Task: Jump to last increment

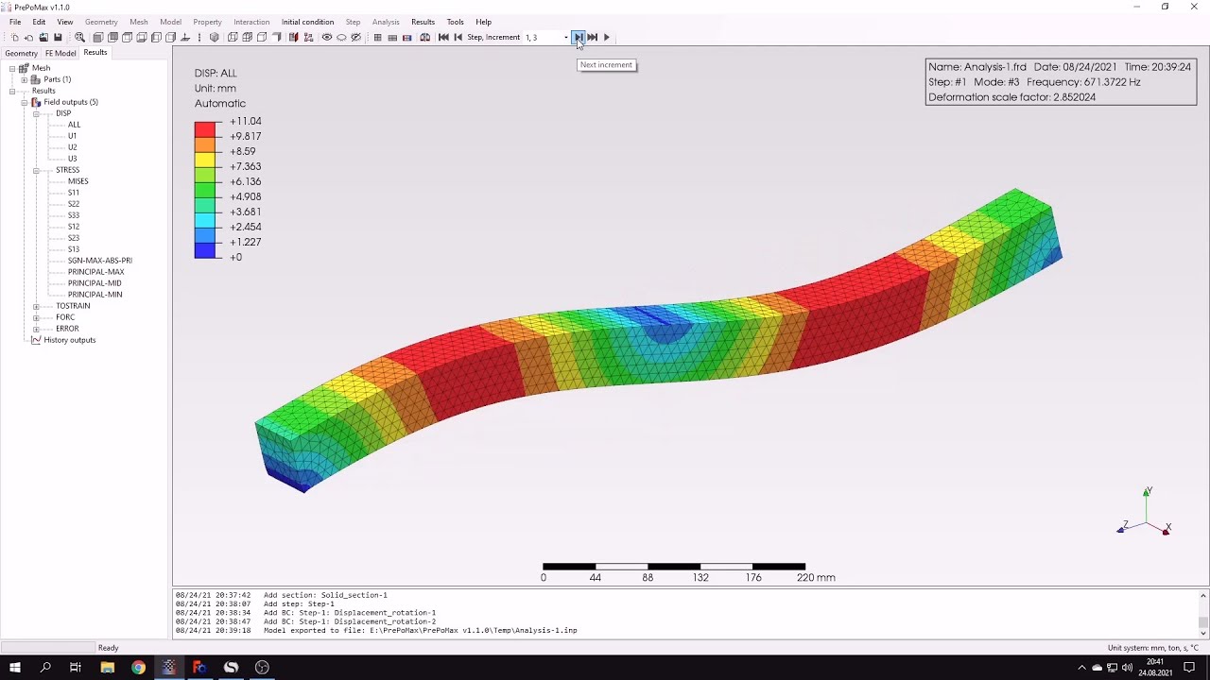Action: 593,37
